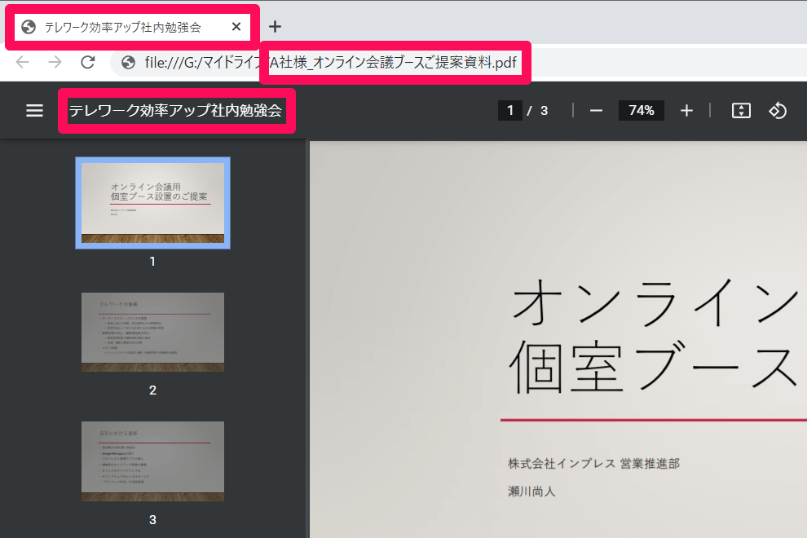Click the fit to page icon
Image resolution: width=807 pixels, height=538 pixels.
740,111
